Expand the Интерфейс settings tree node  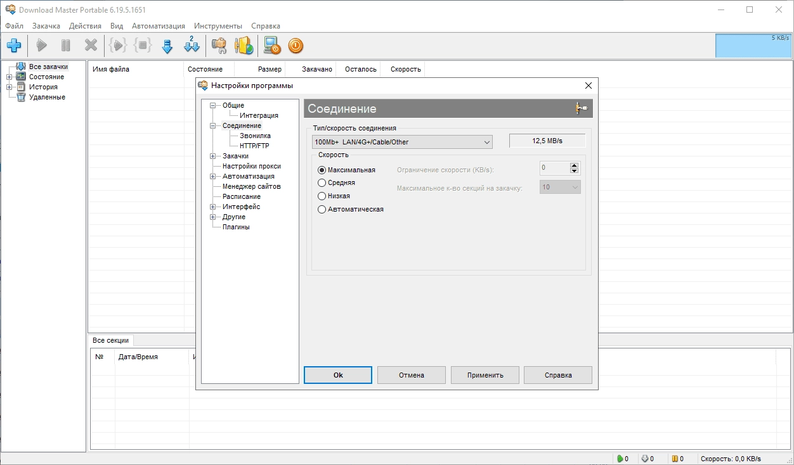tap(213, 207)
